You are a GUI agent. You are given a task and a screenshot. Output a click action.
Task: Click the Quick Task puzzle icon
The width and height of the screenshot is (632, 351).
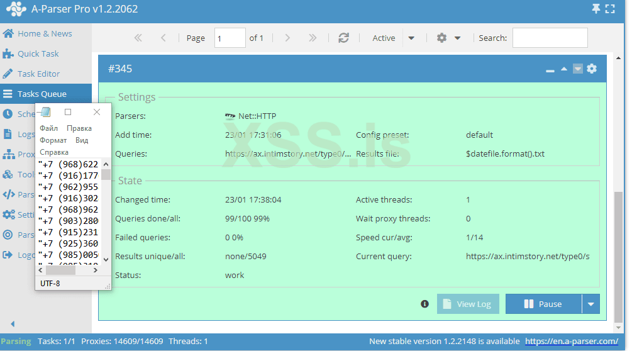(8, 53)
